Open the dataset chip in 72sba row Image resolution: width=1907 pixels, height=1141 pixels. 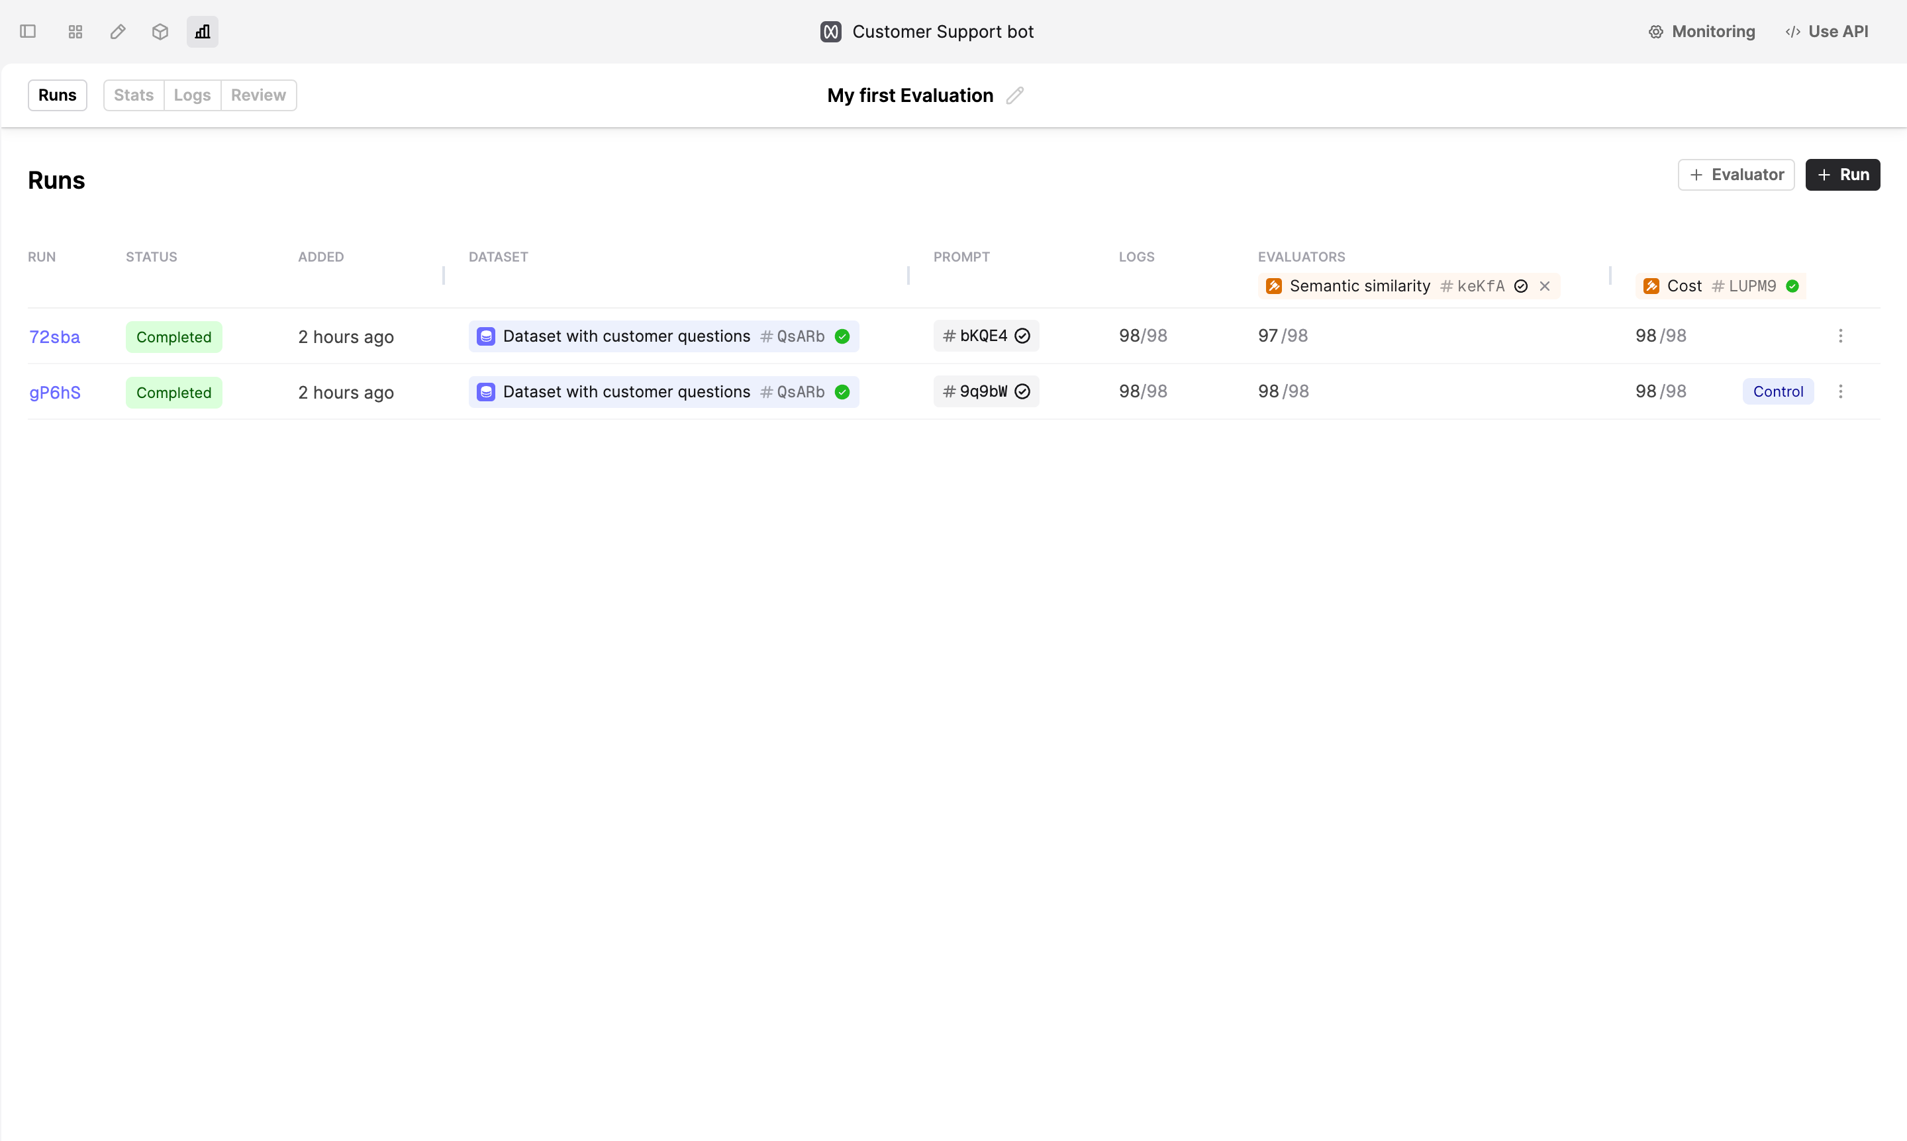664,336
